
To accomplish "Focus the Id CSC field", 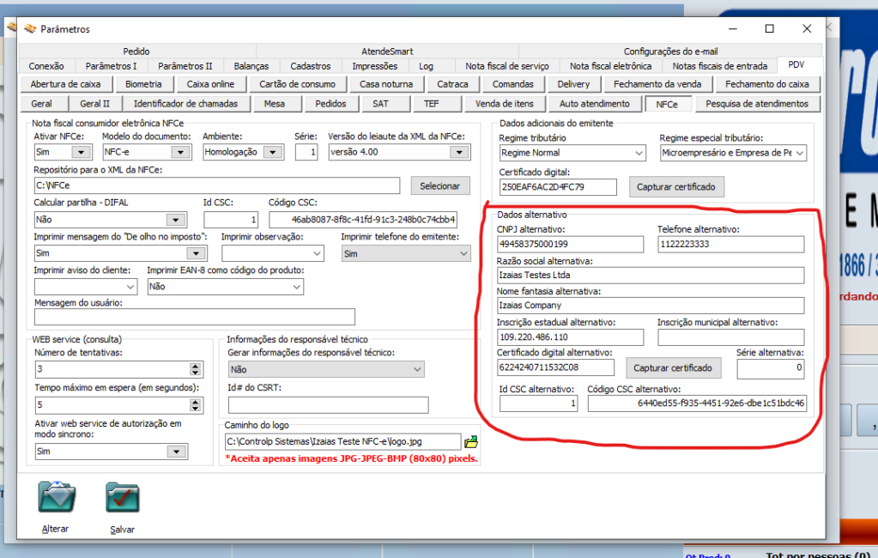I will coord(231,220).
